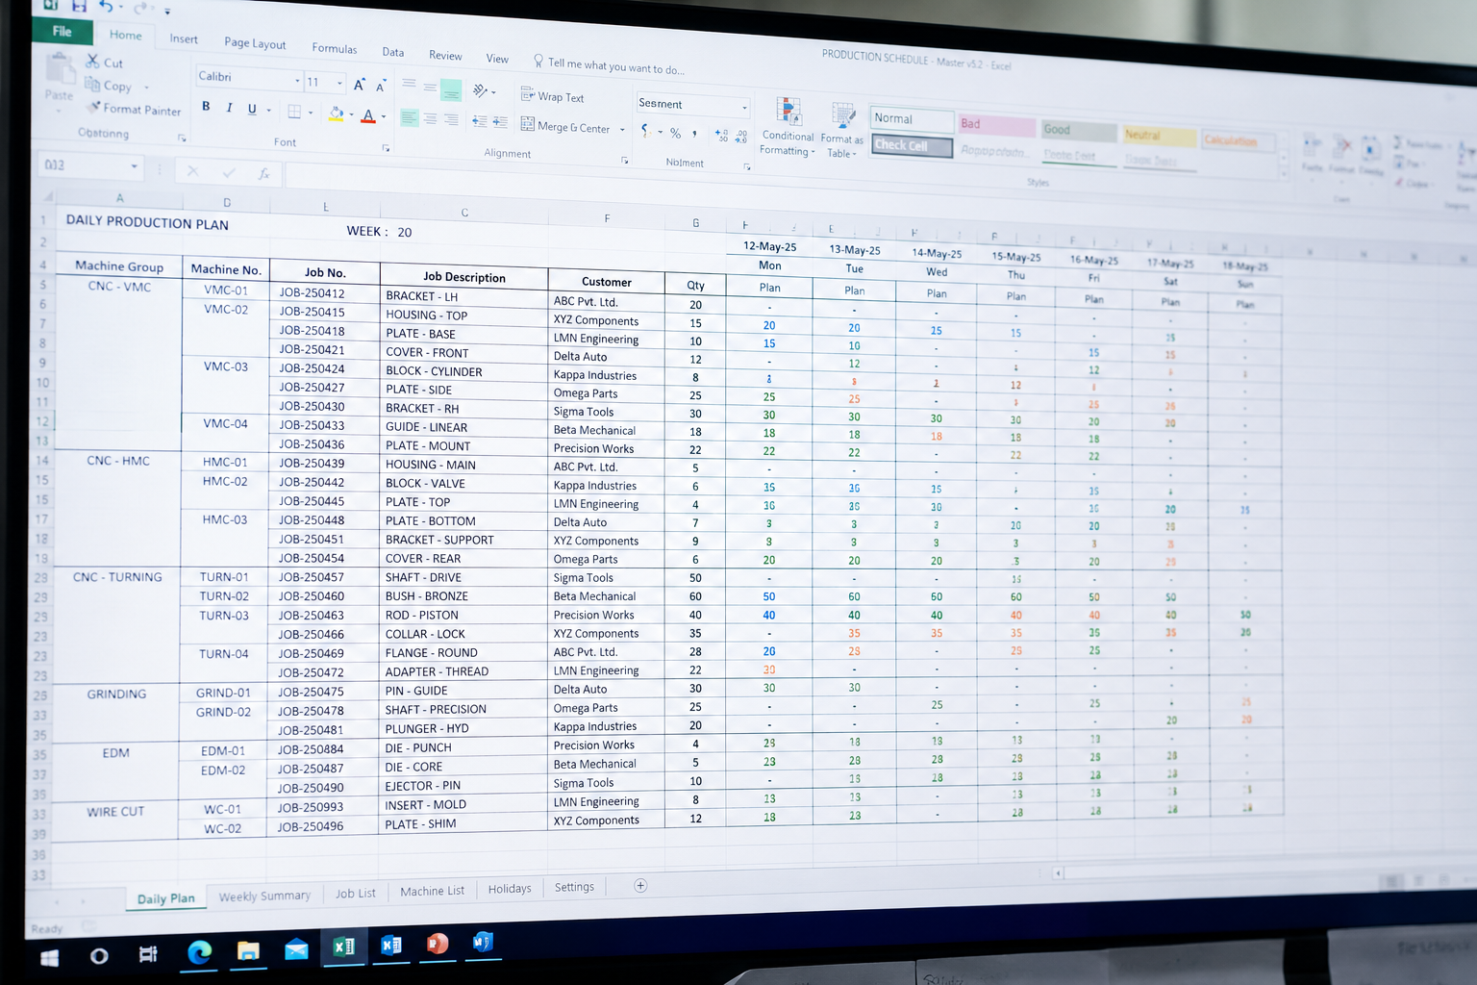
Task: Click the Insert Function fx icon
Action: pos(263,174)
